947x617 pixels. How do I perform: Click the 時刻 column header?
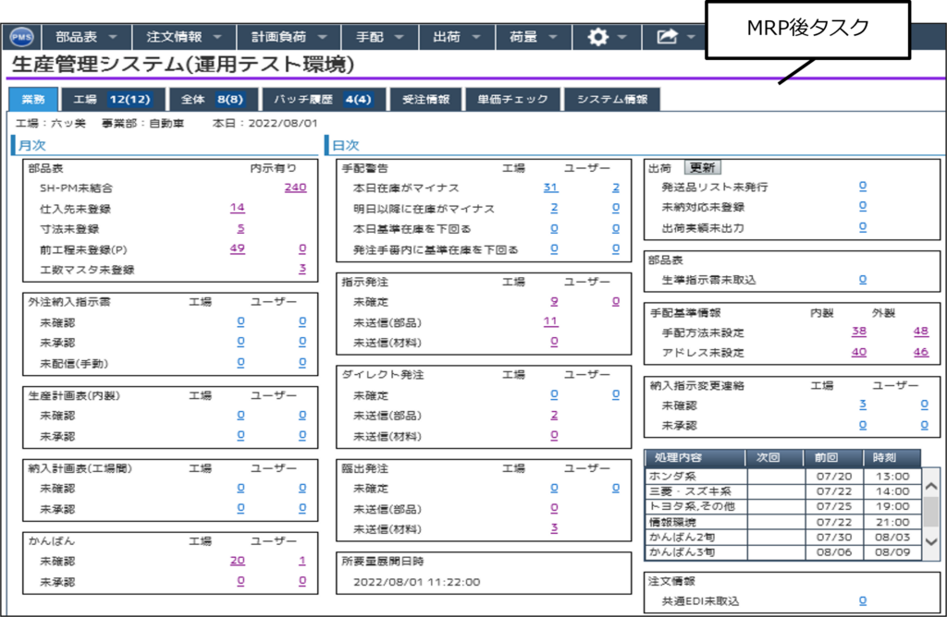click(892, 458)
